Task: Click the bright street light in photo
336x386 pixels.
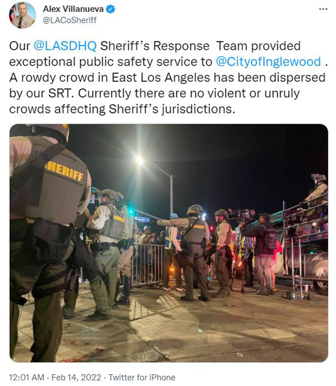Action: (x=140, y=160)
